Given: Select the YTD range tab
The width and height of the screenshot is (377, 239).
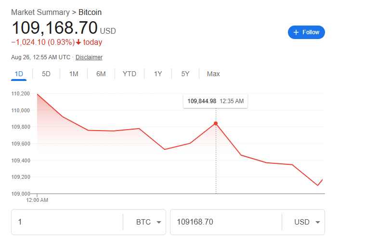Looking at the screenshot, I should tap(130, 74).
